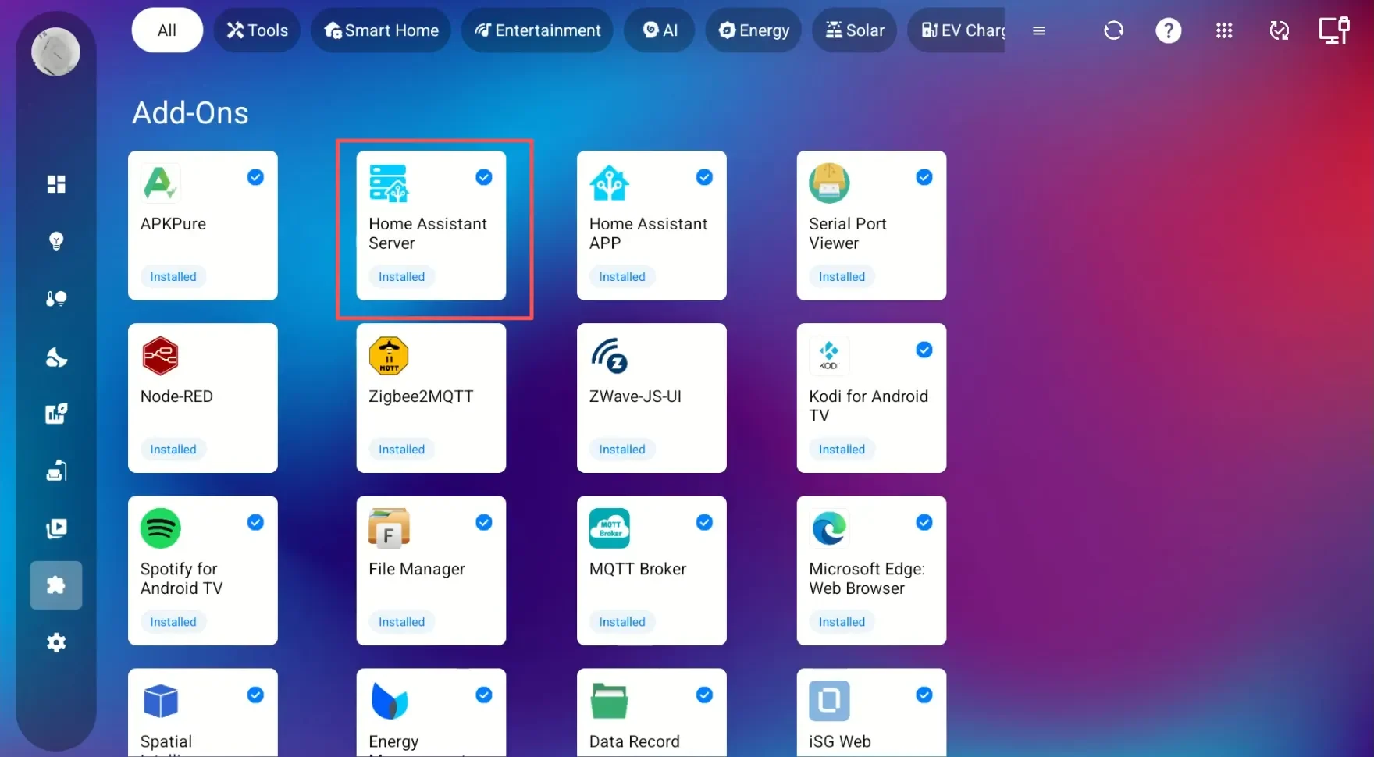Open help via the question mark icon
The height and width of the screenshot is (757, 1374).
[1168, 30]
